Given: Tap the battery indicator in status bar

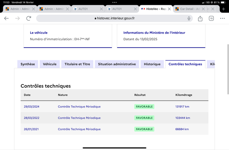Looking at the screenshot, I should (x=223, y=2).
